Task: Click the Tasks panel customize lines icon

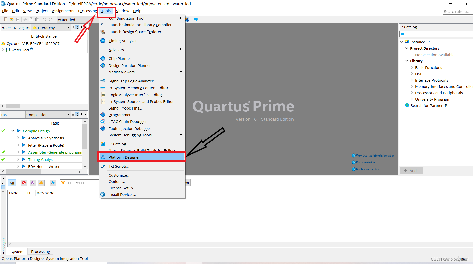Action: [x=73, y=115]
